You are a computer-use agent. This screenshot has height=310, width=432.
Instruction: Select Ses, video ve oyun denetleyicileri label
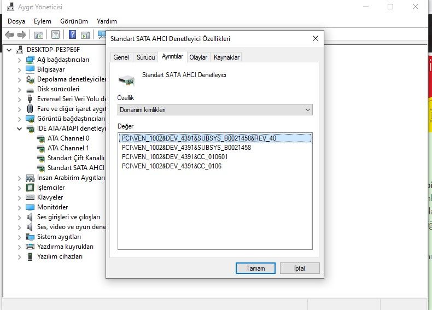point(71,227)
